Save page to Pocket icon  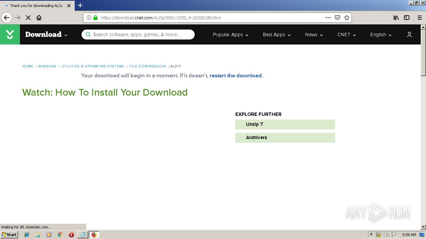point(337,18)
